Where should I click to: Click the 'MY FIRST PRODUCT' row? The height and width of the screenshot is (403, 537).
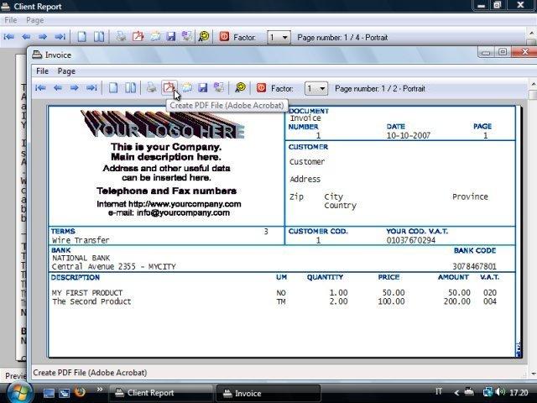coord(87,293)
